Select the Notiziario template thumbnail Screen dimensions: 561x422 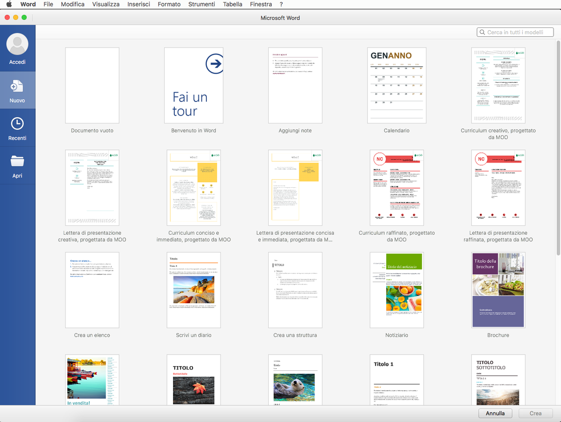[x=397, y=290]
